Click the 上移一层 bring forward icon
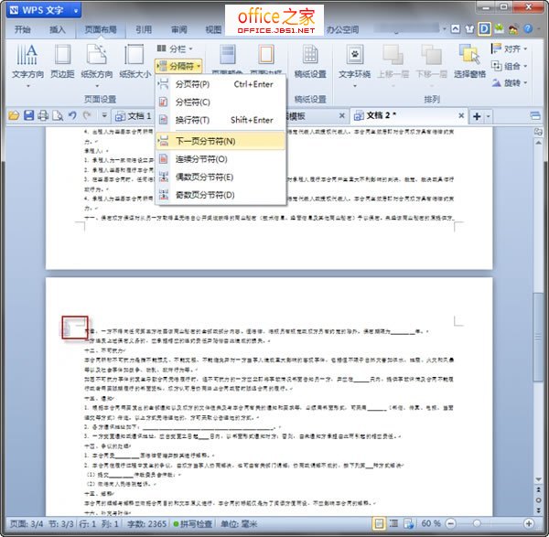 pos(393,55)
